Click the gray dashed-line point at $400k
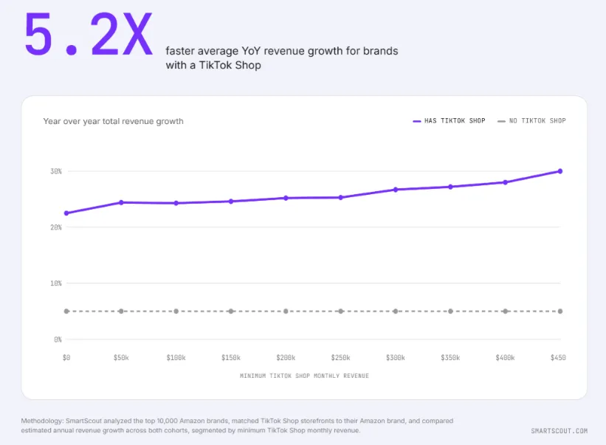Image resolution: width=606 pixels, height=445 pixels. pos(506,311)
